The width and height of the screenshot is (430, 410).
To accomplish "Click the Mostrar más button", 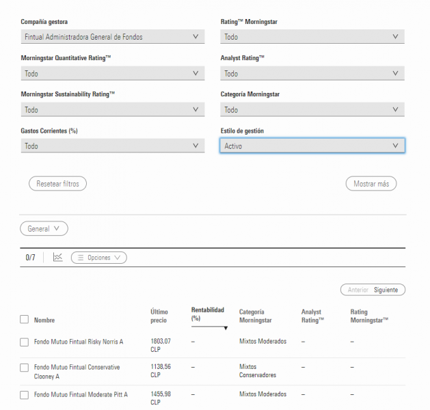I will click(371, 184).
